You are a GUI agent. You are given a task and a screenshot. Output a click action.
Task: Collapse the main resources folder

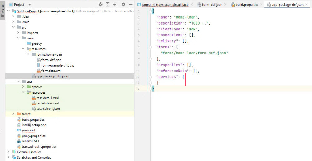23,49
